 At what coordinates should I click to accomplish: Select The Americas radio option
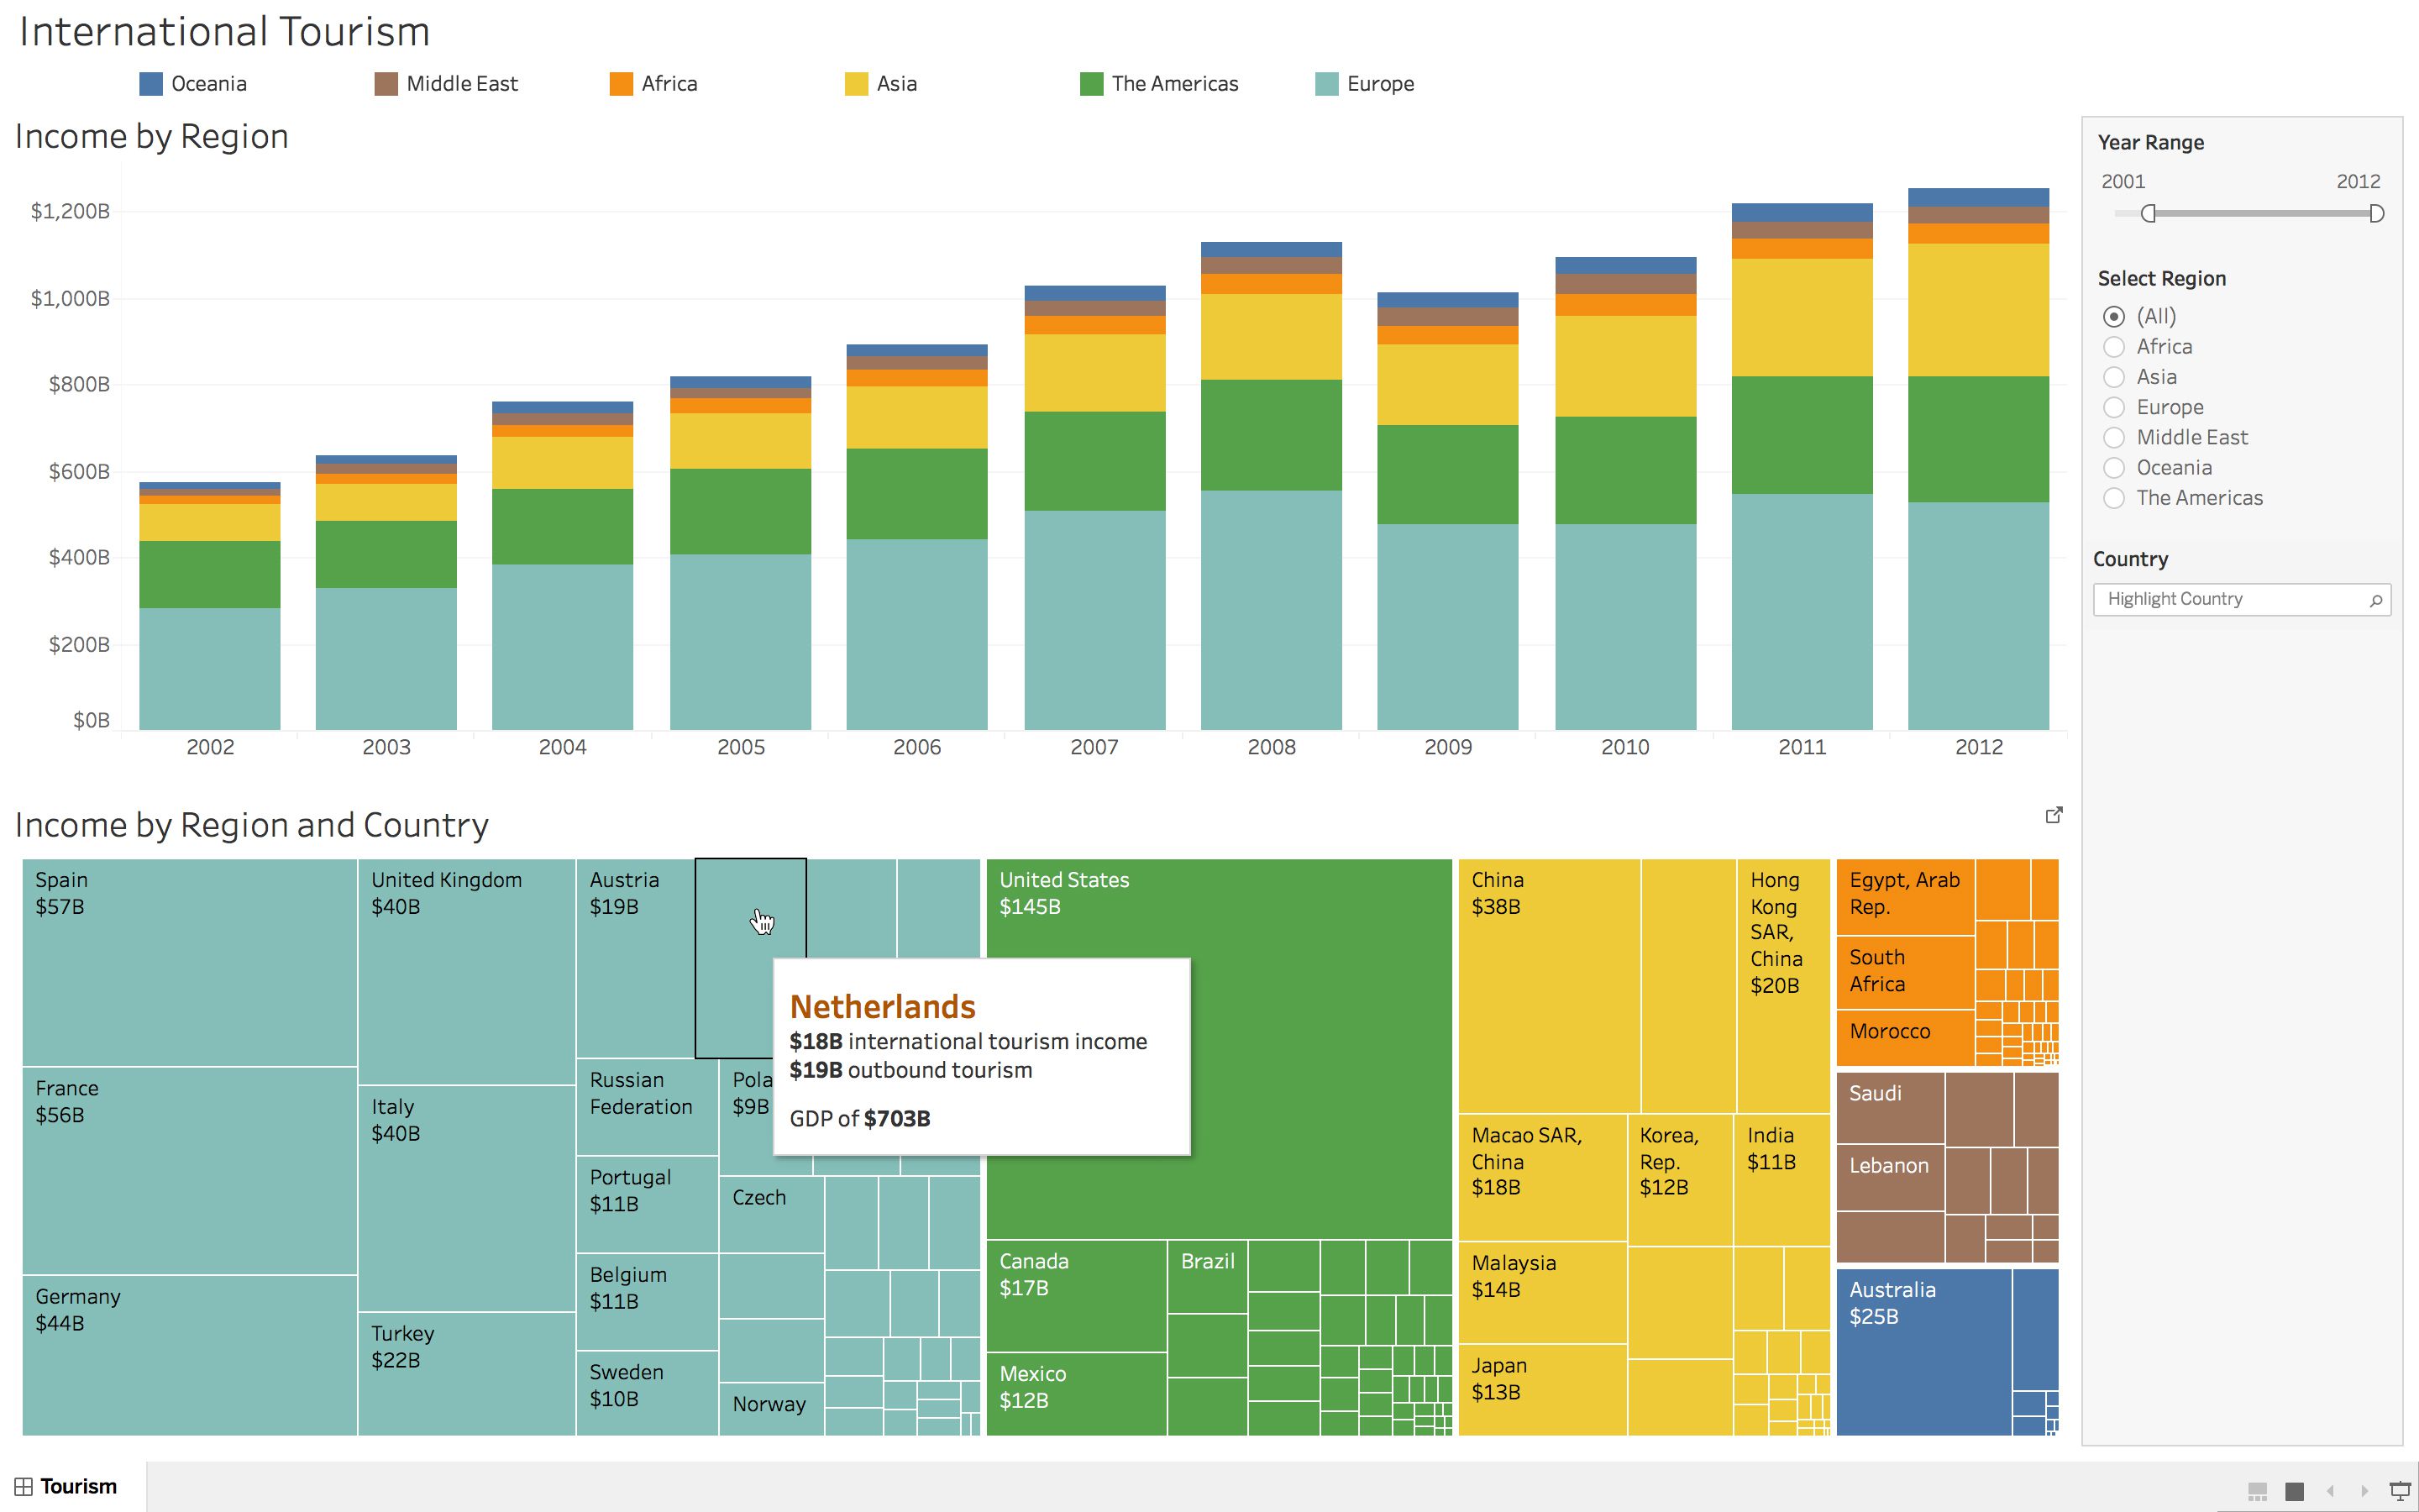coord(2114,498)
